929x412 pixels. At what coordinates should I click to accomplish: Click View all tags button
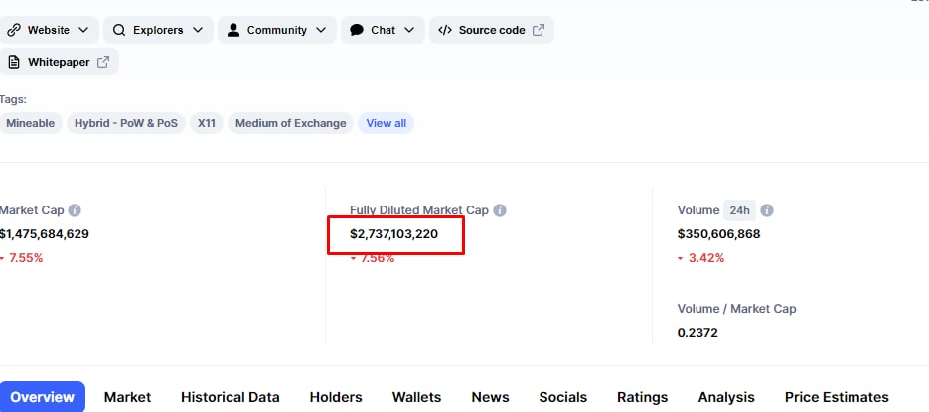(x=387, y=123)
